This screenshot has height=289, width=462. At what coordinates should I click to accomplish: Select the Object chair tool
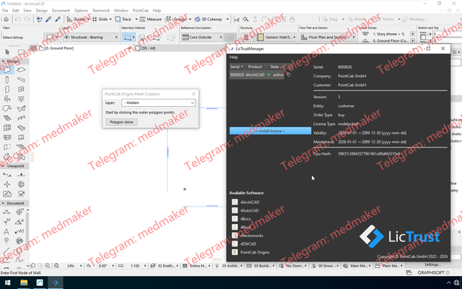[7, 99]
